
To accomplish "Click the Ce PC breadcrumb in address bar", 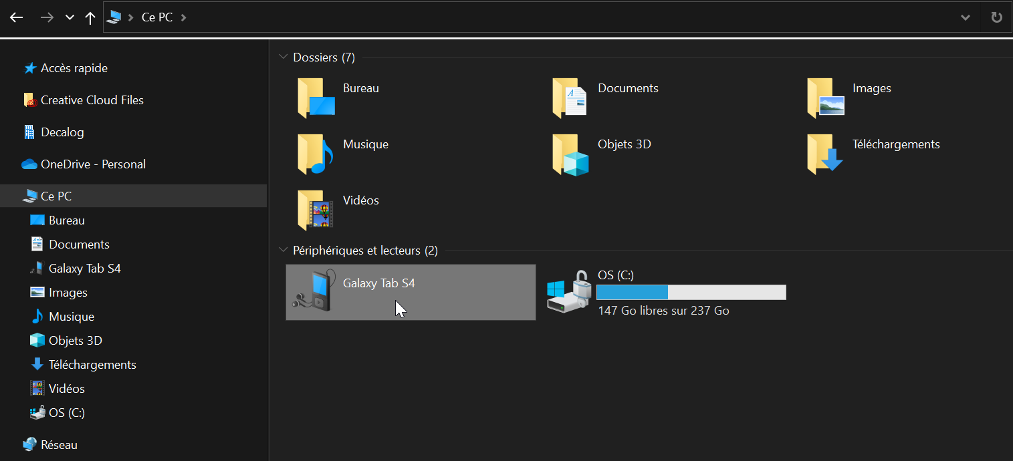I will click(157, 18).
